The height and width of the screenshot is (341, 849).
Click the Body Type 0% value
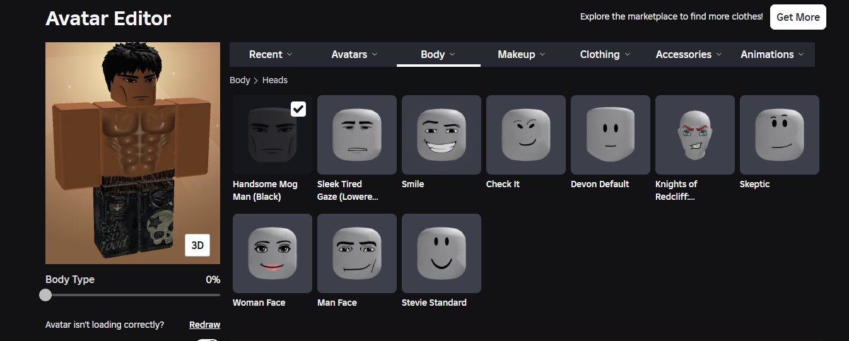pyautogui.click(x=213, y=279)
